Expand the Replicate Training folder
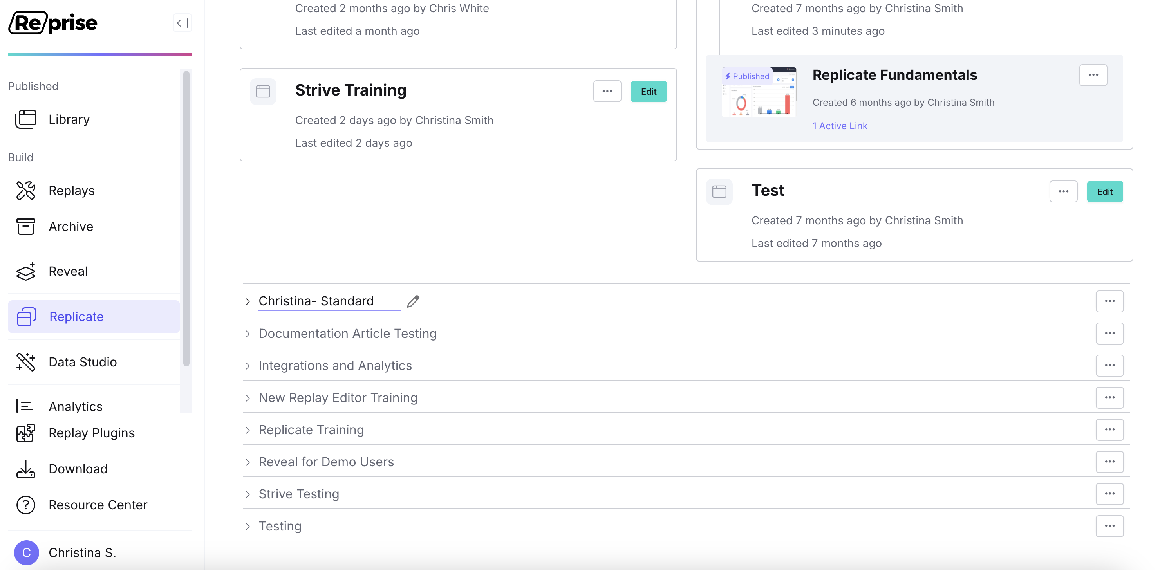 [x=248, y=430]
